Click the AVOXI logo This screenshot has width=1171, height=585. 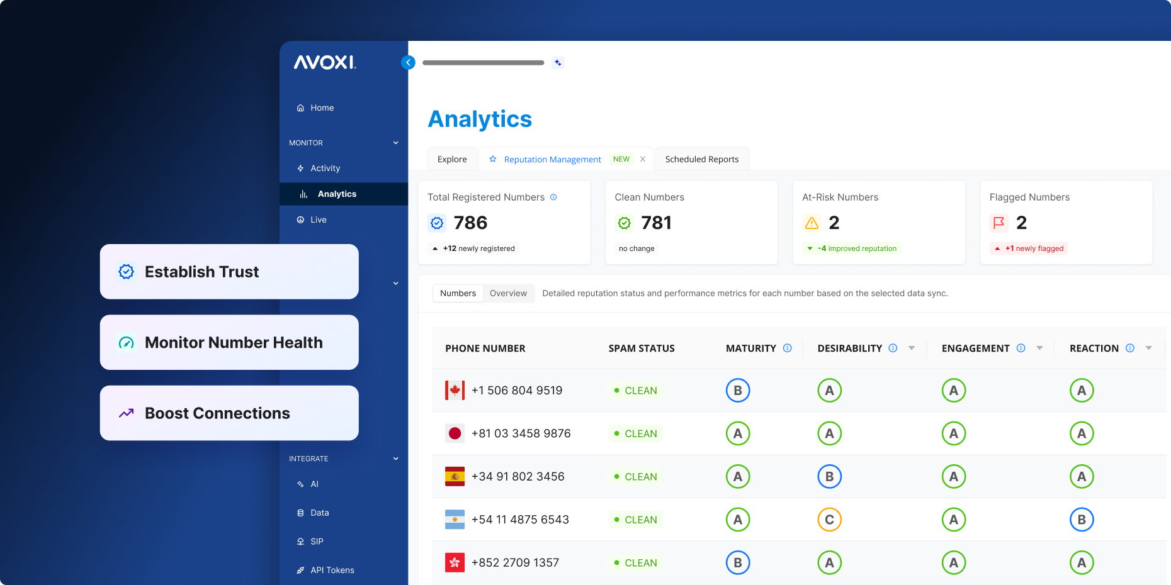tap(325, 62)
